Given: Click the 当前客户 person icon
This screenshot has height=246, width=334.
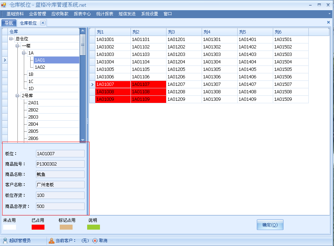Looking at the screenshot, I should [52, 241].
